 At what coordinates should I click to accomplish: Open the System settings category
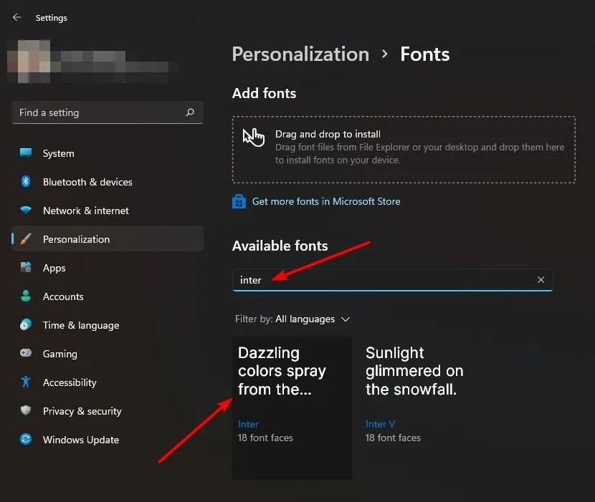pyautogui.click(x=108, y=153)
